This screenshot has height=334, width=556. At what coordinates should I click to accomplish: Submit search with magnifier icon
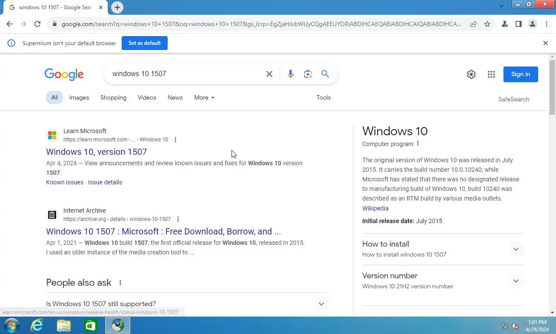tap(325, 74)
